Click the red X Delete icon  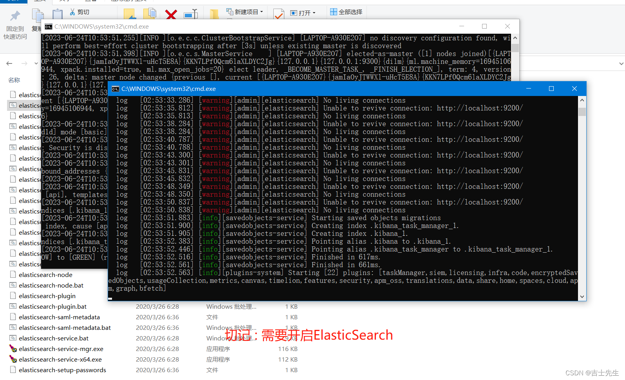click(x=171, y=14)
